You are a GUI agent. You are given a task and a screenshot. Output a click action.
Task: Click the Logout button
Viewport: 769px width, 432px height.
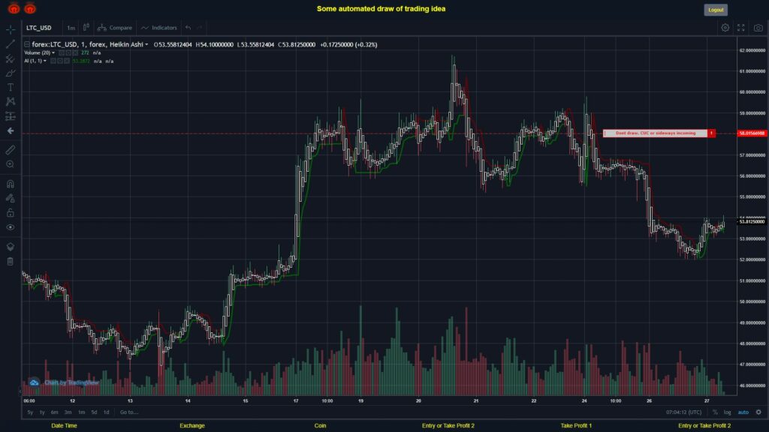pos(716,10)
